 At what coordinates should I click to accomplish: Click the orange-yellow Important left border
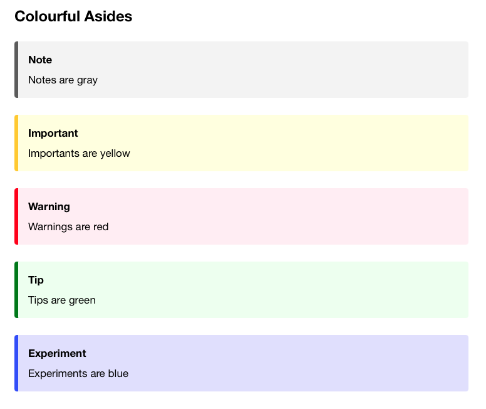pos(16,143)
